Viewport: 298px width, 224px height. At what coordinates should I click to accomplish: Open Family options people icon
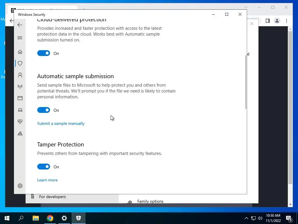(x=20, y=134)
